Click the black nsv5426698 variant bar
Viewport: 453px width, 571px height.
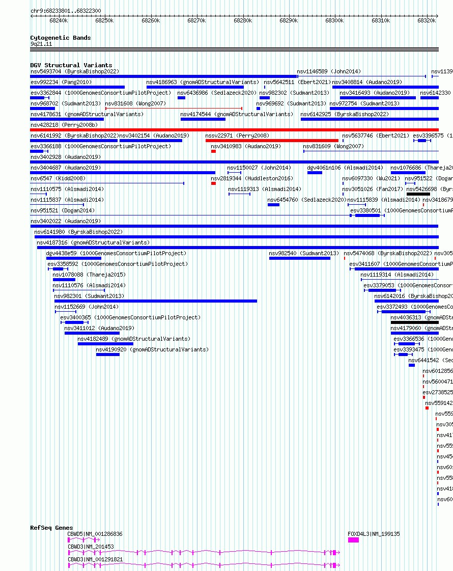418,194
